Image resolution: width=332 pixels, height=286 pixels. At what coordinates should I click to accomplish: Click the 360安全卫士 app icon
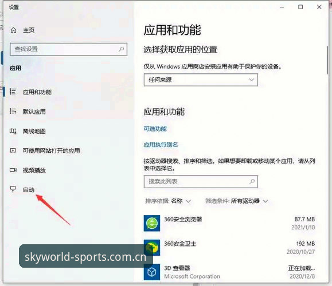(152, 248)
